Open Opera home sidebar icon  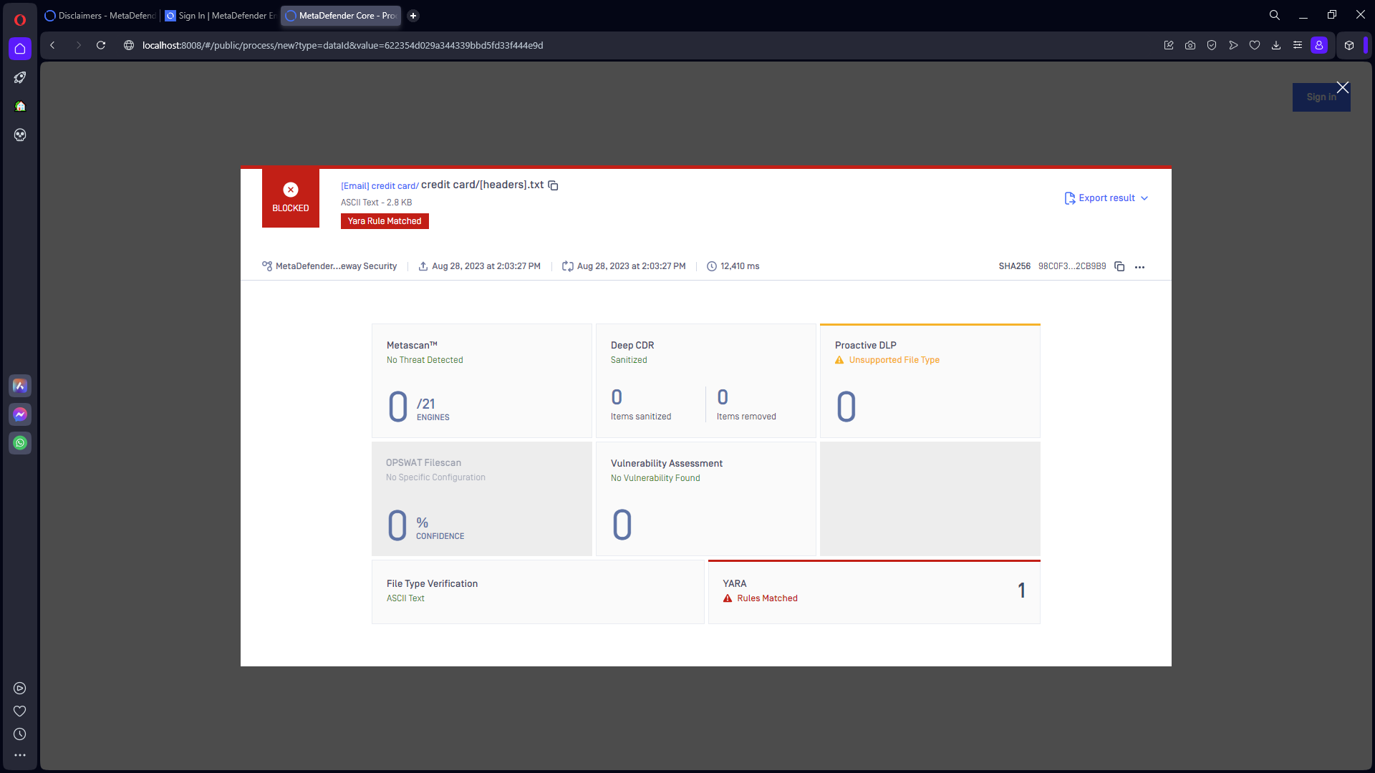tap(20, 49)
